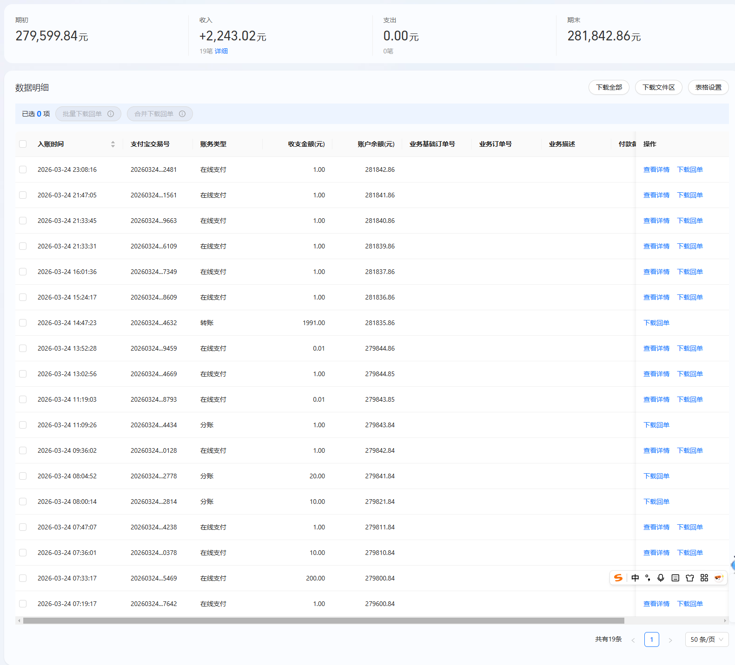Click the Sogou input method logo

coord(618,578)
